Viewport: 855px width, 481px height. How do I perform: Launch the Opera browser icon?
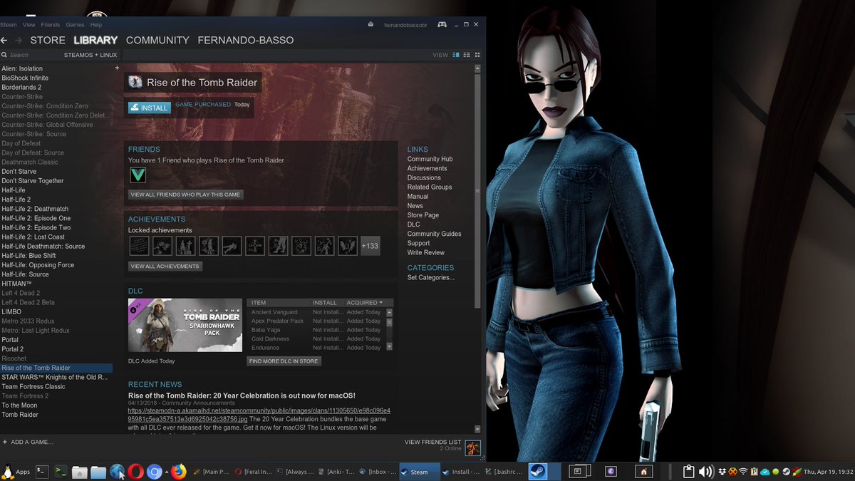(135, 471)
